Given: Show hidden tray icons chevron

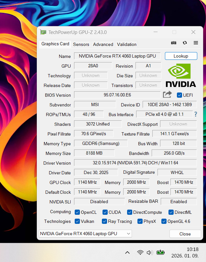Looking at the screenshot, I should point(127,253).
